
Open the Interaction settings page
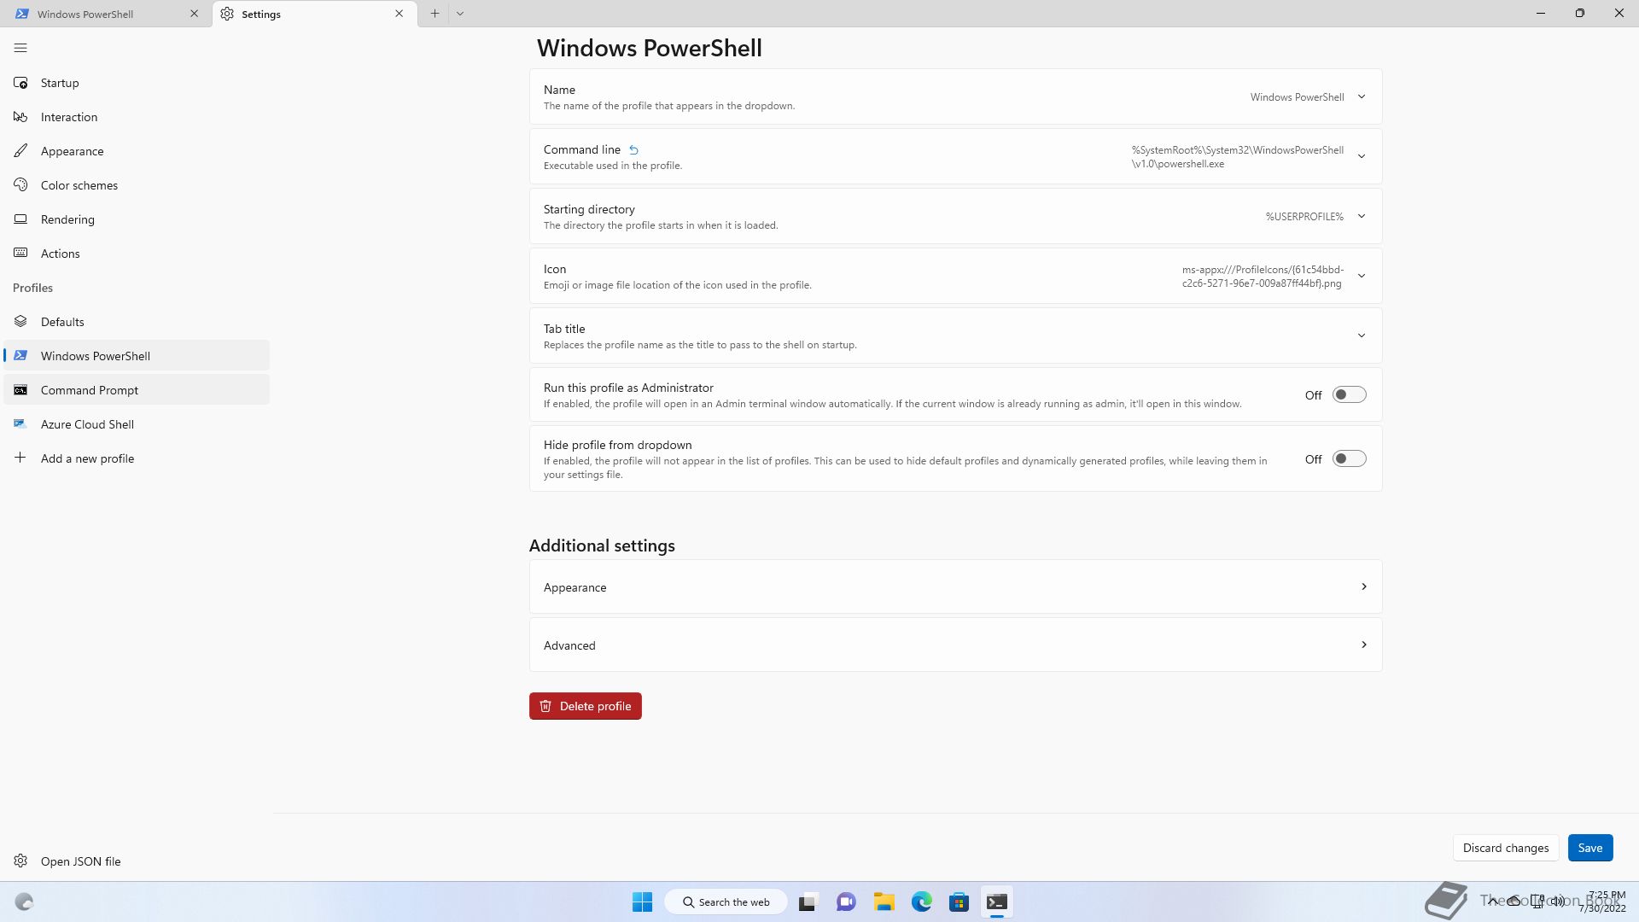point(137,117)
